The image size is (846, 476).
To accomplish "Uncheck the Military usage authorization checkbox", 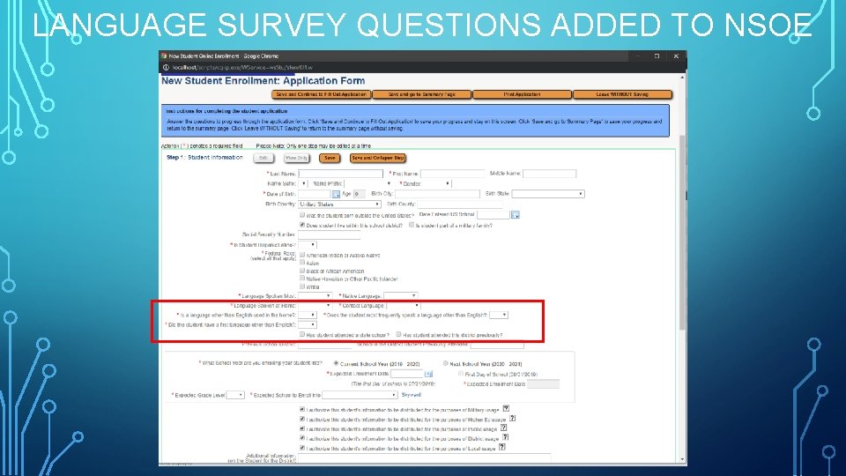I will point(302,410).
